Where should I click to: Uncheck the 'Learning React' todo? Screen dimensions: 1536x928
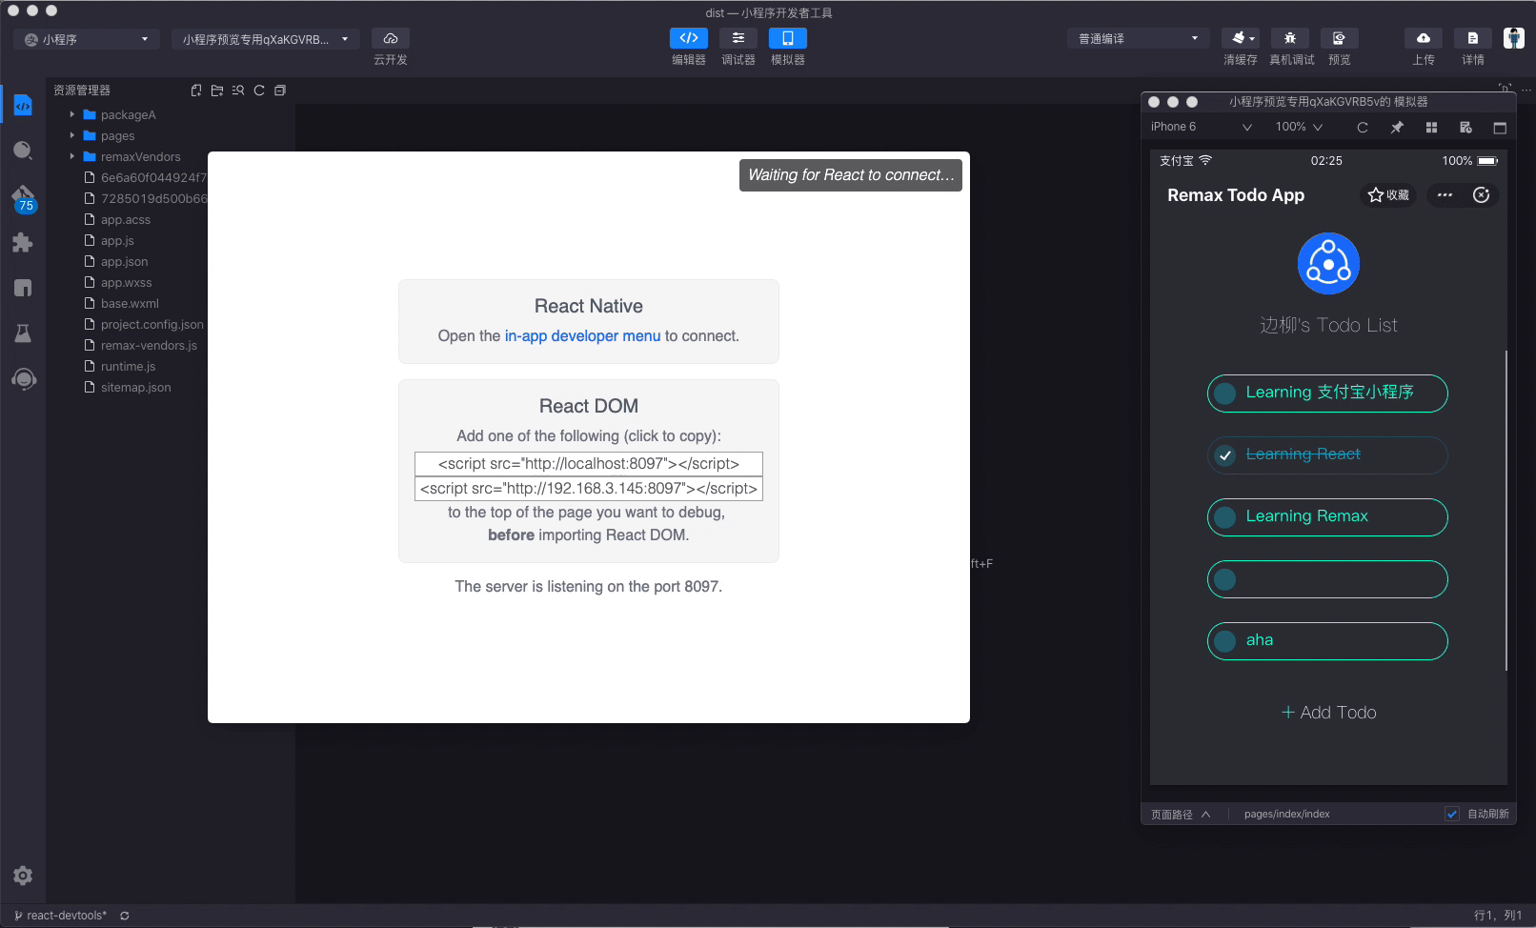[1225, 455]
